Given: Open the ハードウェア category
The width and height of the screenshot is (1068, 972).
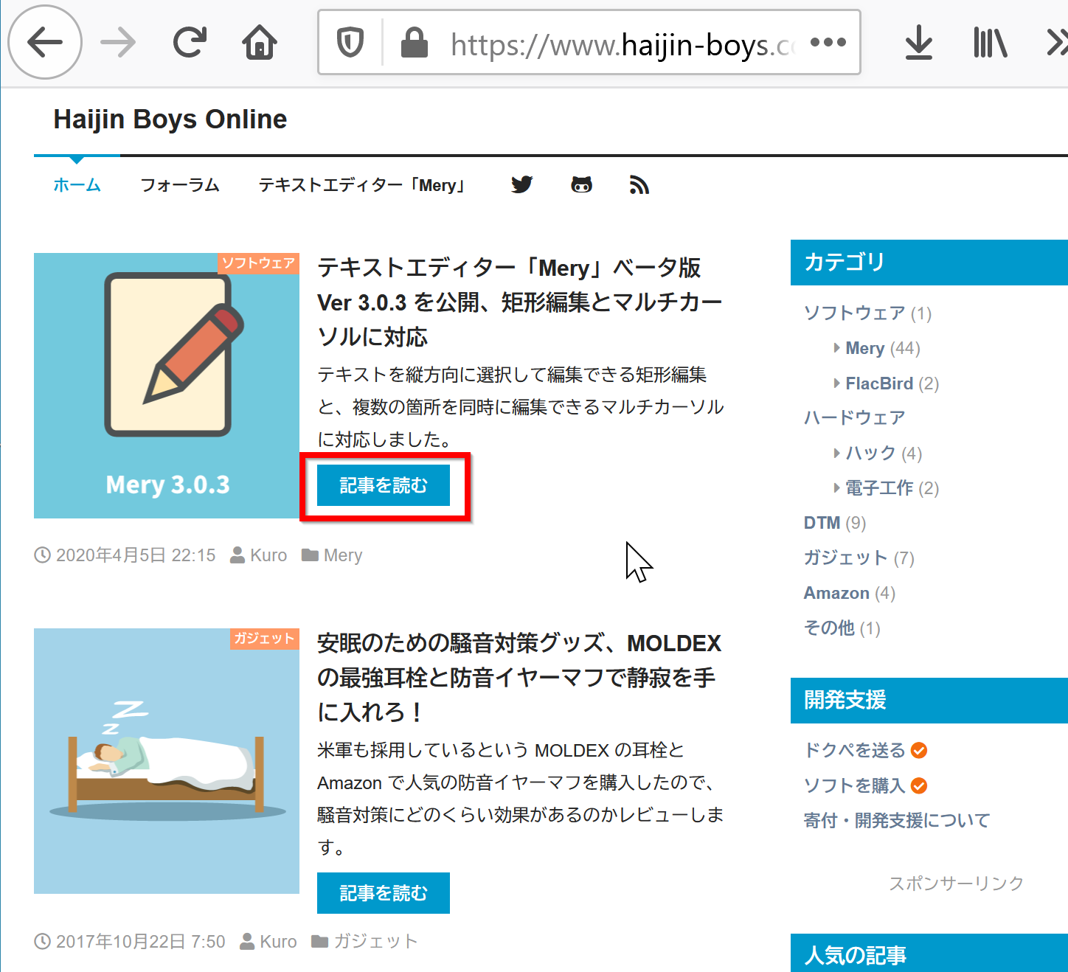Looking at the screenshot, I should tap(854, 418).
